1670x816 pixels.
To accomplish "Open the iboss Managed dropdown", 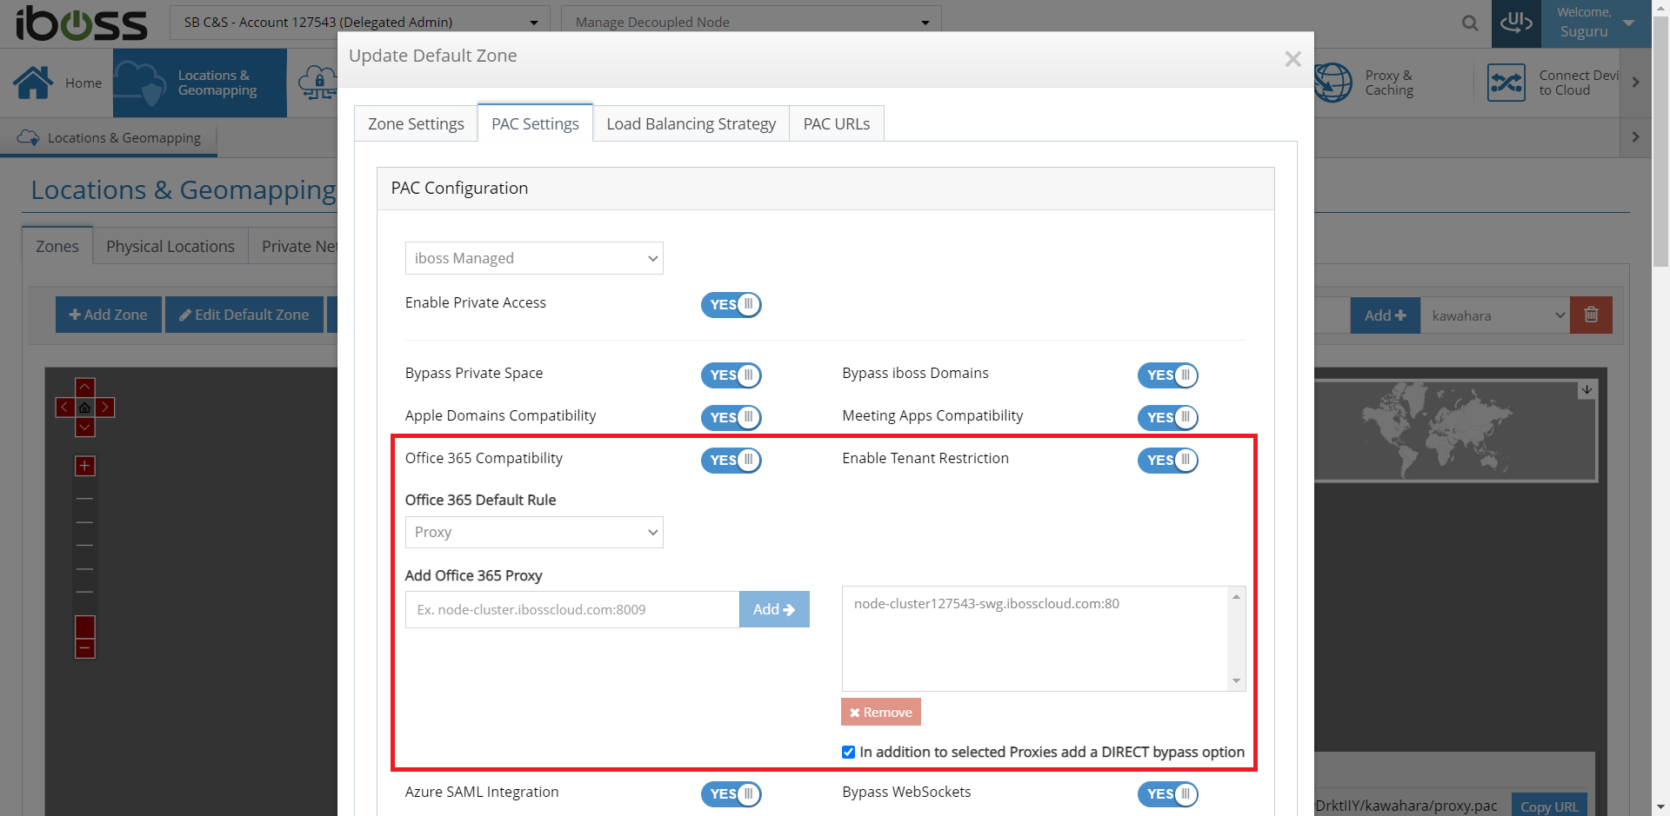I will point(534,258).
